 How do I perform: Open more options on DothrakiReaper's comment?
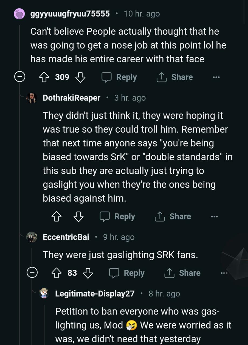tap(214, 217)
